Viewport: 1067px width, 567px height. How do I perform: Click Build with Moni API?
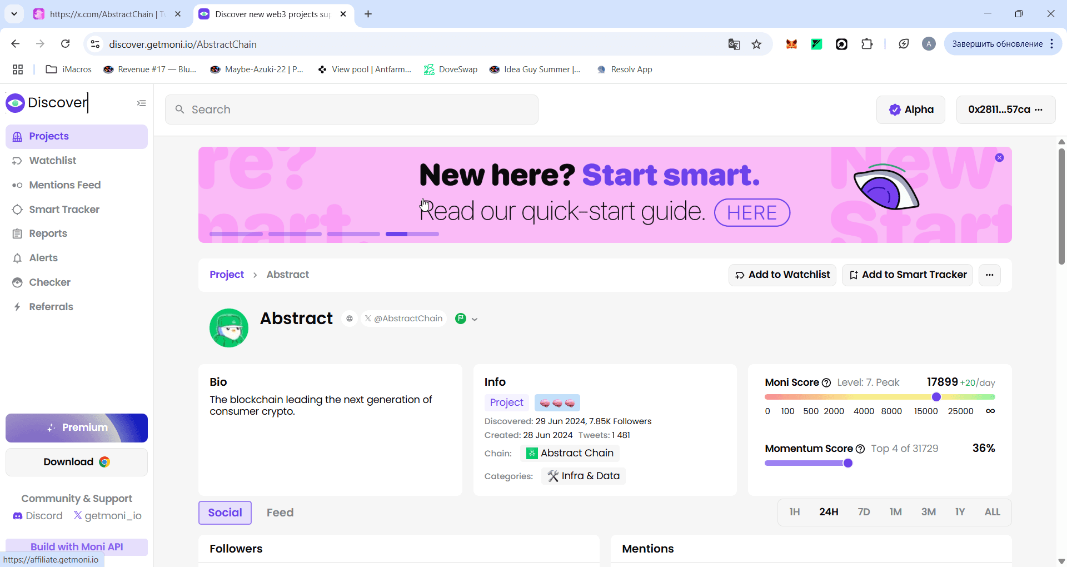pyautogui.click(x=77, y=548)
